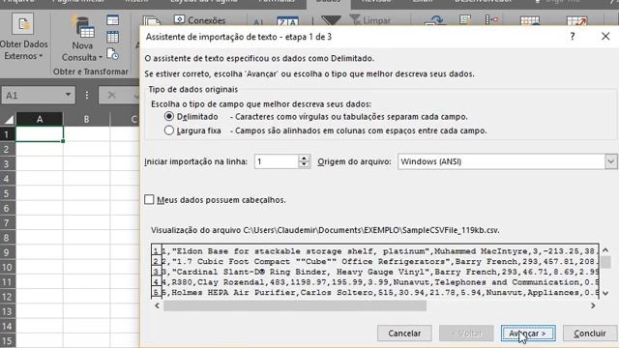The image size is (619, 348).
Task: Click the Cancelar button
Action: point(404,333)
